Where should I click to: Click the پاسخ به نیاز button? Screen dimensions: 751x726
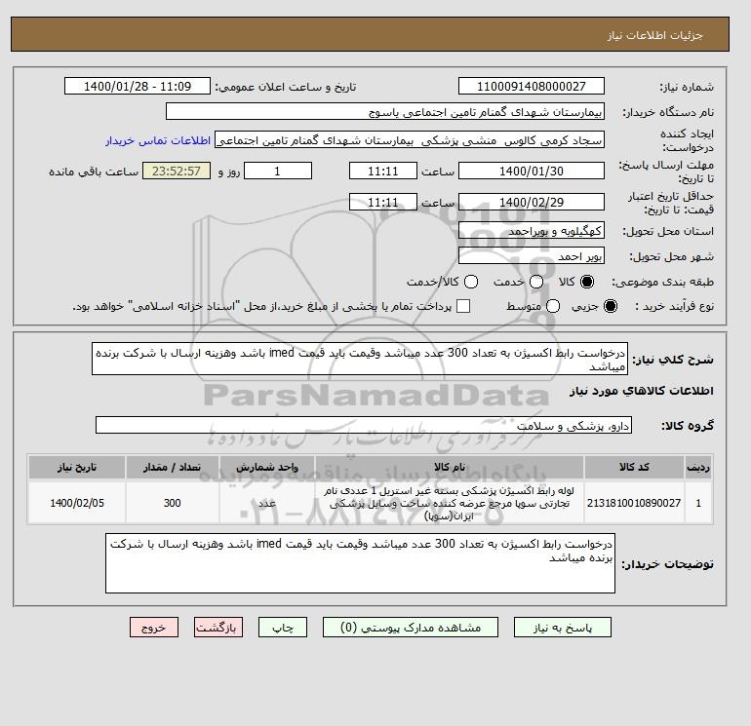tap(563, 628)
